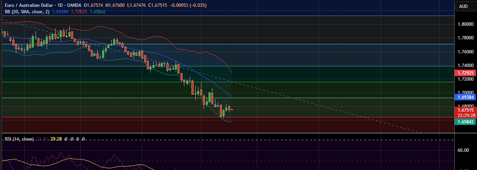This screenshot has width=477, height=170.
Task: Click the H1.67600 high value
Action: coord(116,5)
